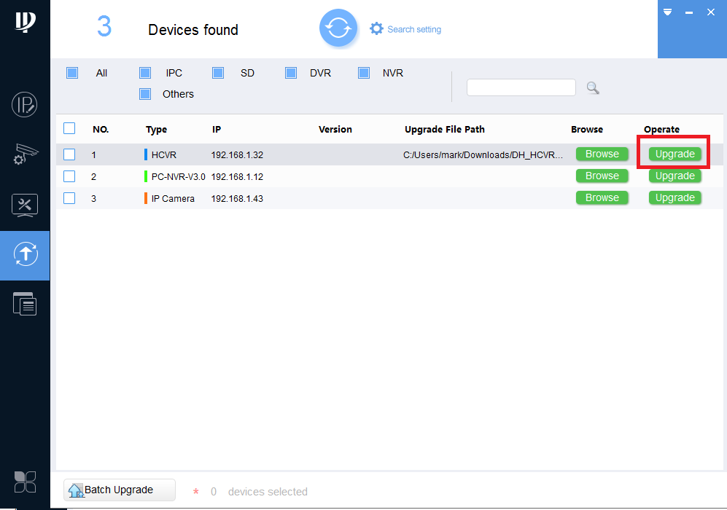Image resolution: width=727 pixels, height=510 pixels.
Task: Check the All device type filter
Action: coord(71,73)
